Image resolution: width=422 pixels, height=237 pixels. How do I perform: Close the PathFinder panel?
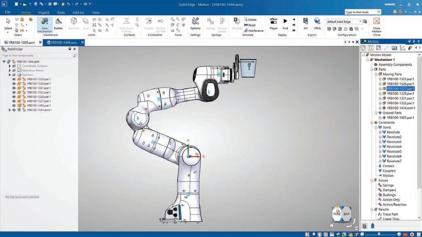74,49
